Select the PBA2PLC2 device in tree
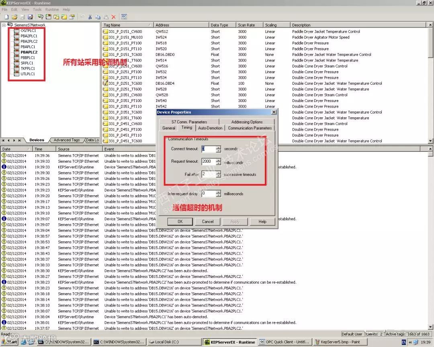This screenshot has height=347, width=434. [29, 41]
